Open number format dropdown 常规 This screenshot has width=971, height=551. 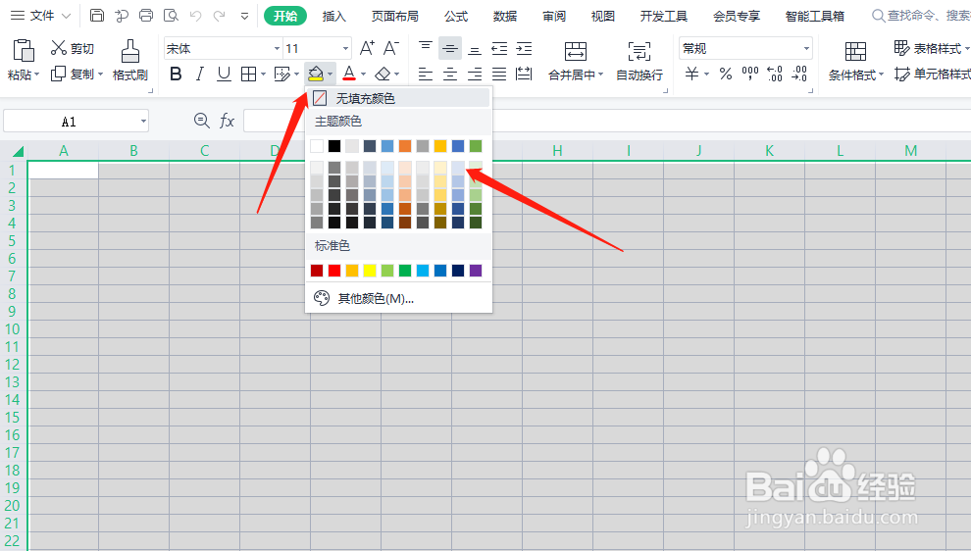(806, 48)
